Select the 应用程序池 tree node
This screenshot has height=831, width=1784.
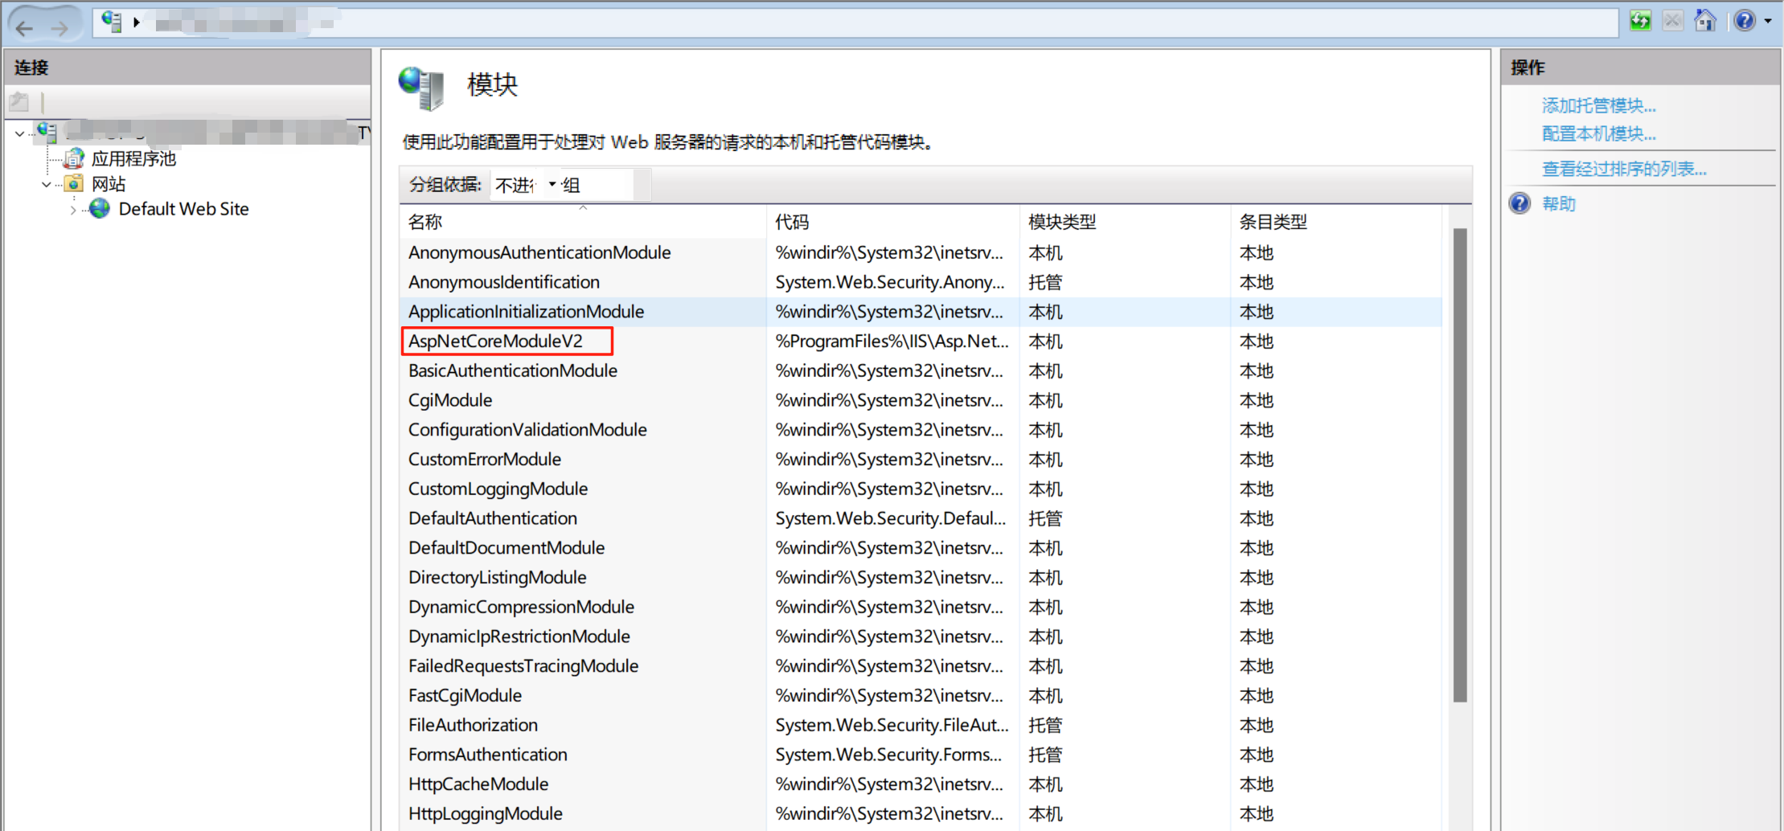(x=133, y=159)
